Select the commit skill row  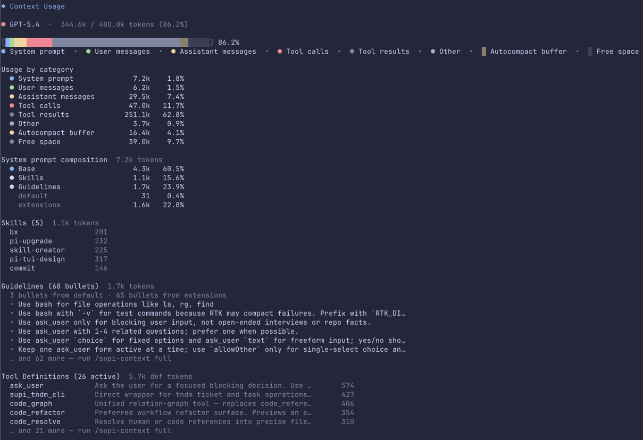pos(59,268)
